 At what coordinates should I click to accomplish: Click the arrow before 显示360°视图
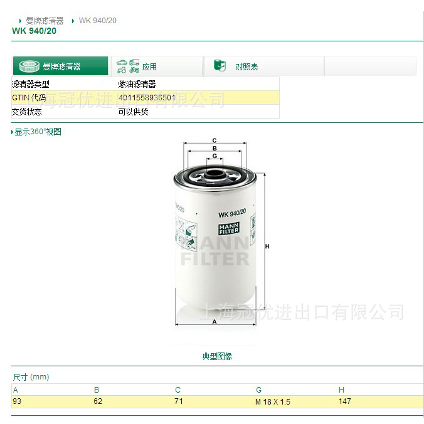coord(12,132)
